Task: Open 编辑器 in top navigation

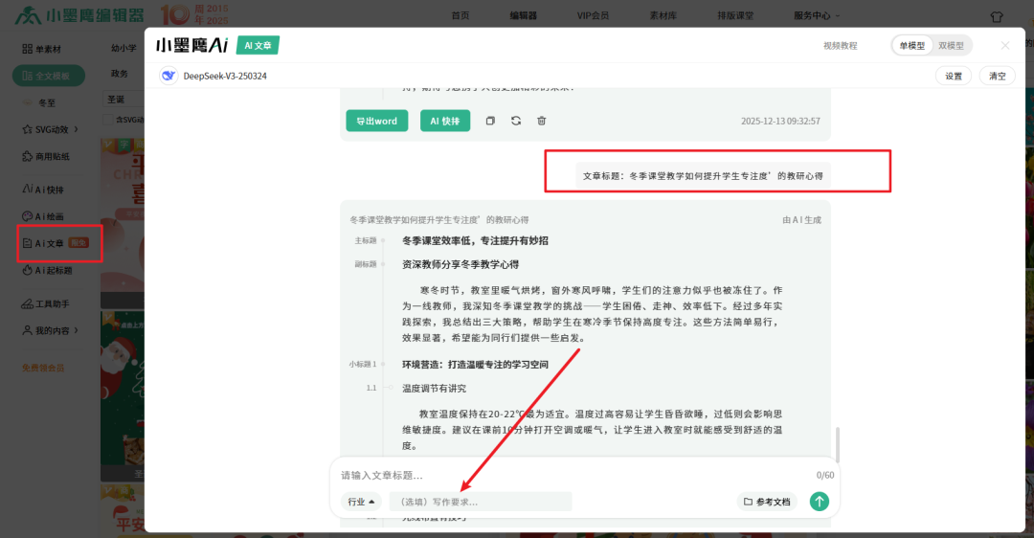Action: point(523,15)
